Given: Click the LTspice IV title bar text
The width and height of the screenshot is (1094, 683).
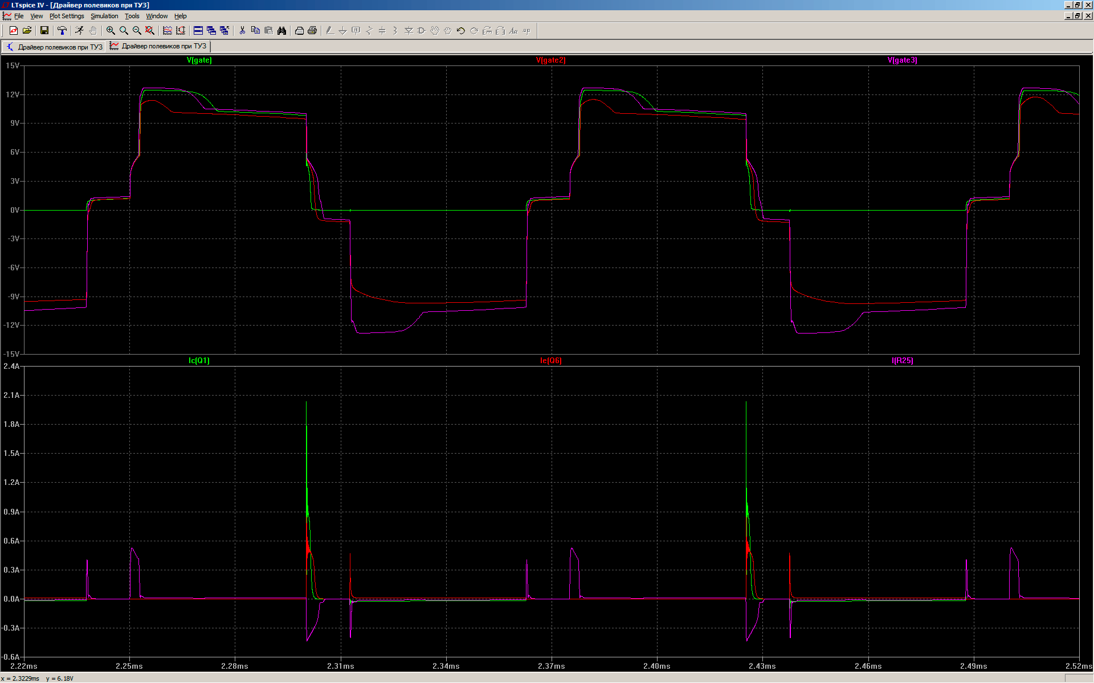Looking at the screenshot, I should [x=80, y=5].
